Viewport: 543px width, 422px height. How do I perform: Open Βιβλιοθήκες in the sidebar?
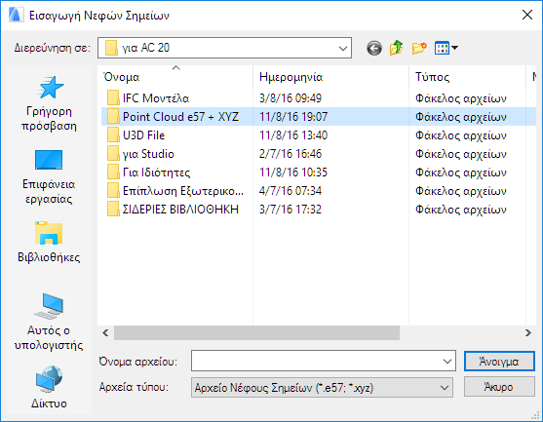point(49,243)
